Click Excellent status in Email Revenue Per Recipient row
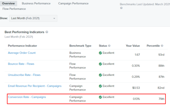 [108, 86]
